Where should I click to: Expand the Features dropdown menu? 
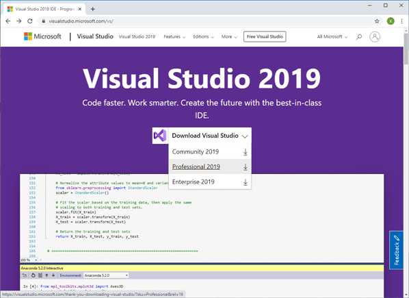(174, 37)
